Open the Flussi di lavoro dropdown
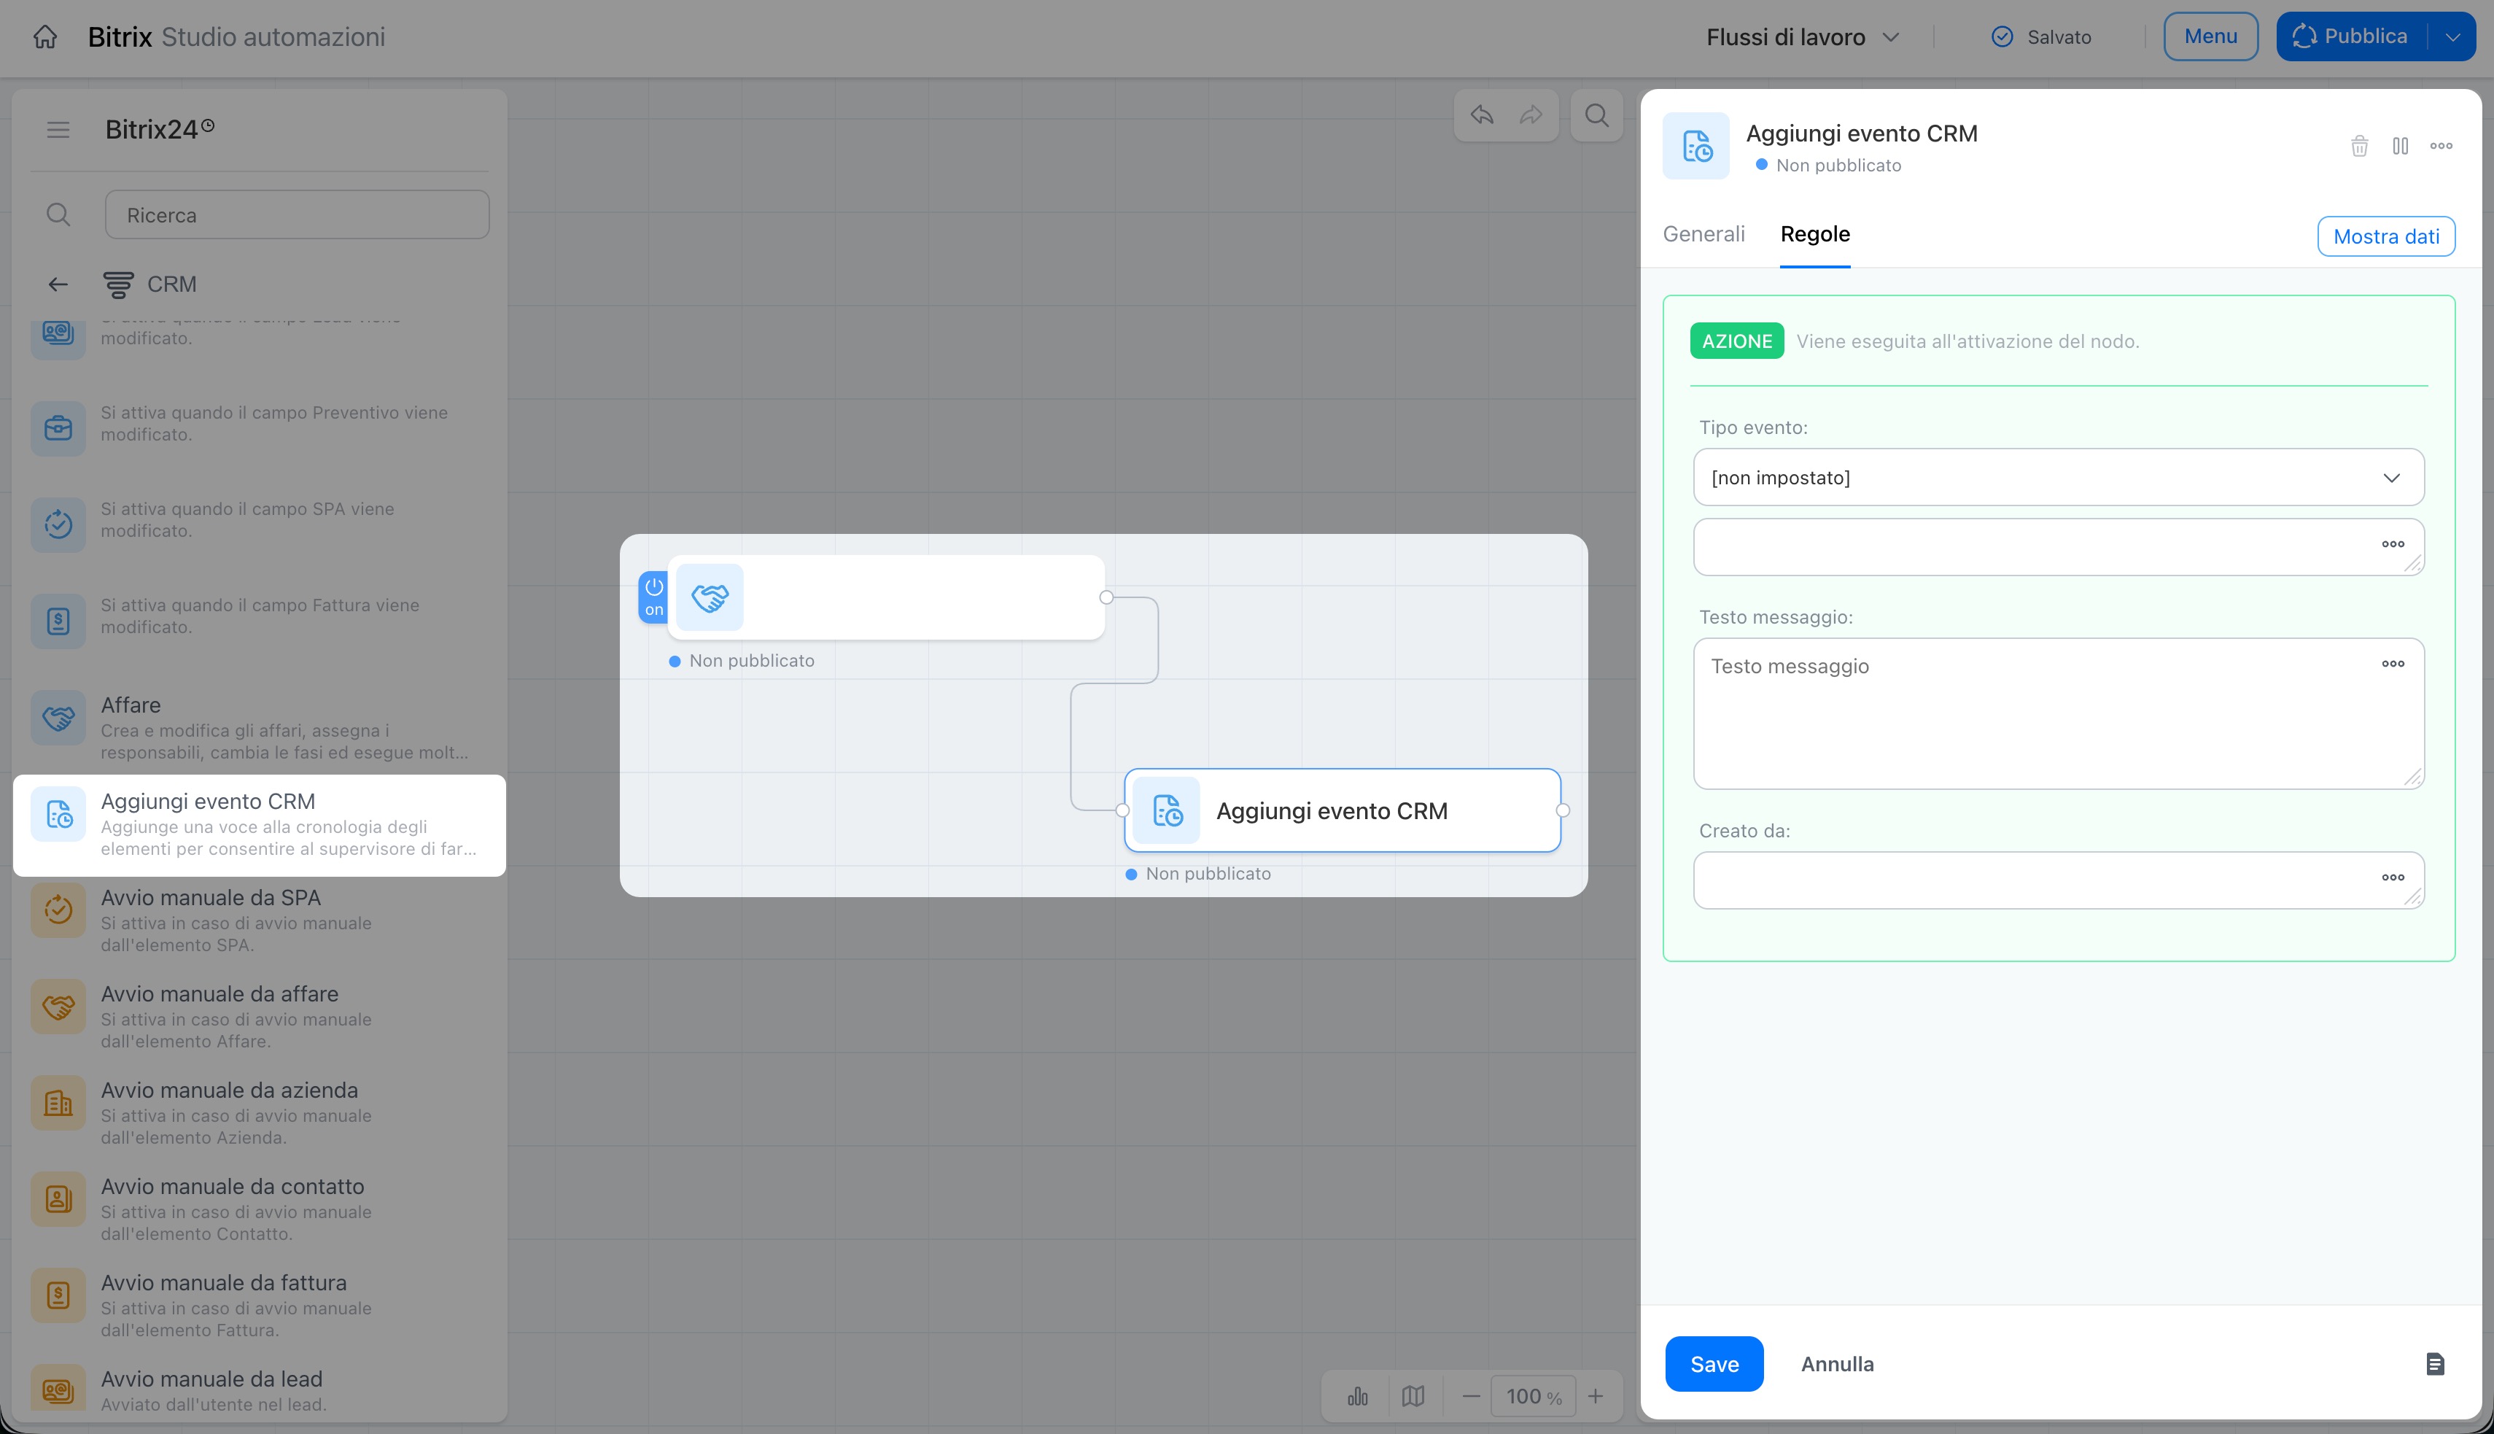The height and width of the screenshot is (1434, 2494). pos(1802,37)
